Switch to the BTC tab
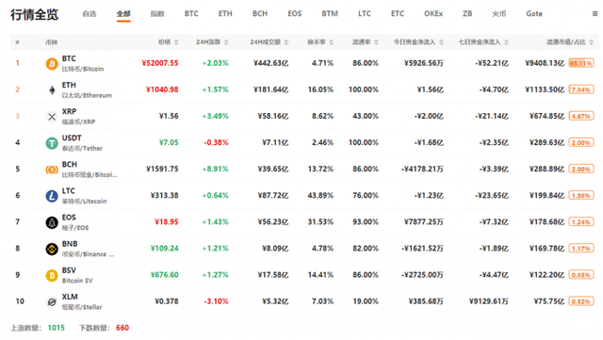 point(191,14)
